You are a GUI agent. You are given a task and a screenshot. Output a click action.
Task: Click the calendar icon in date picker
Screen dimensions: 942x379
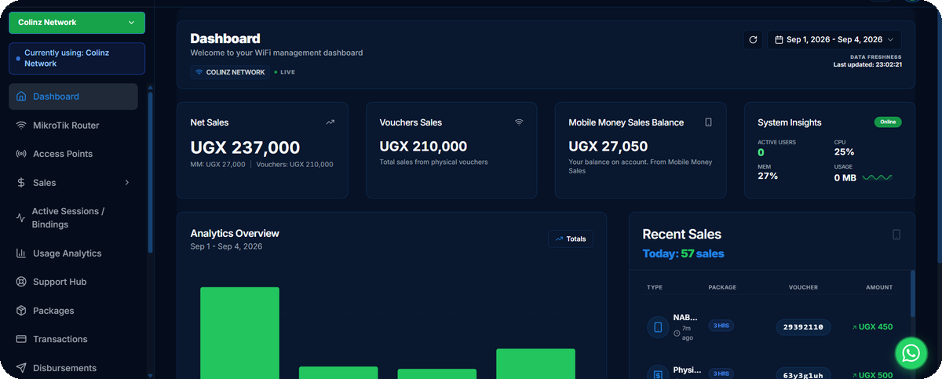(x=779, y=39)
